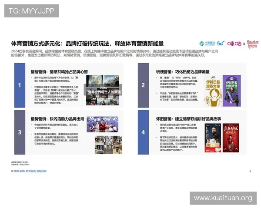
Task: Click the Miaozhen Systems logo
Action: (253, 44)
